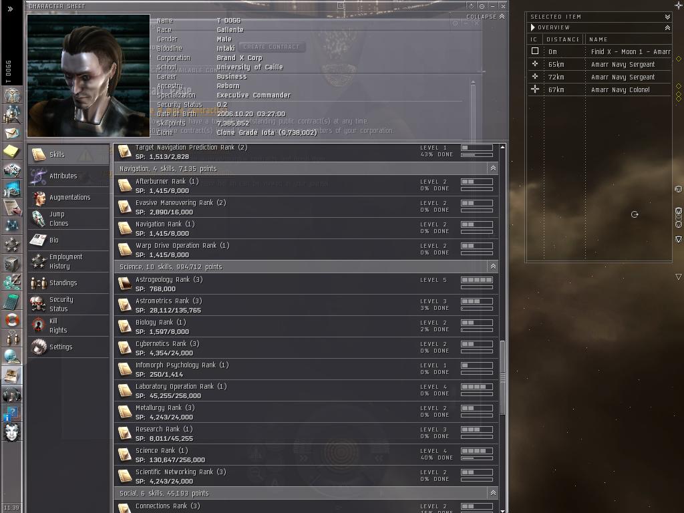Switch to the Skills tab

click(x=69, y=154)
